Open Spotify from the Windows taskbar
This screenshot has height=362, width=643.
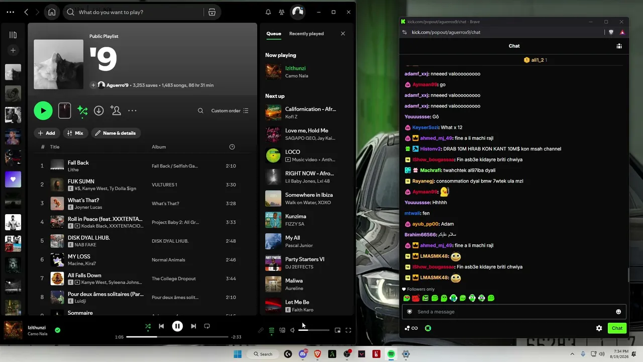click(x=391, y=354)
